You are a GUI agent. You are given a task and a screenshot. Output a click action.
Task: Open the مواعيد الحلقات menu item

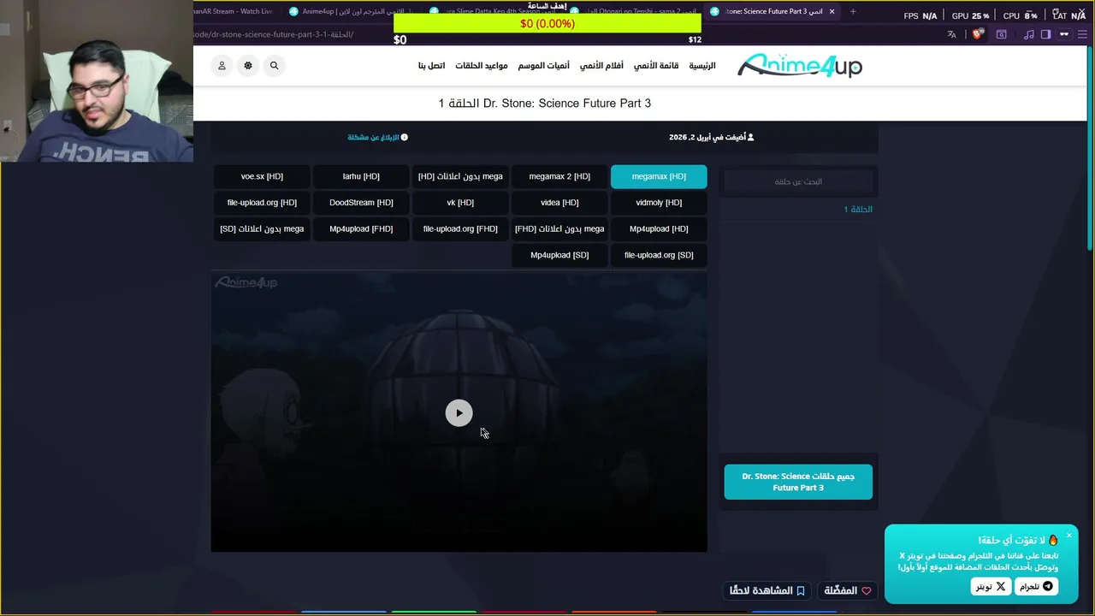click(482, 66)
